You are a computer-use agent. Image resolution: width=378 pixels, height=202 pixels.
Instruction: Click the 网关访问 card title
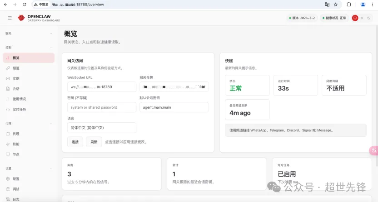[x=75, y=61]
